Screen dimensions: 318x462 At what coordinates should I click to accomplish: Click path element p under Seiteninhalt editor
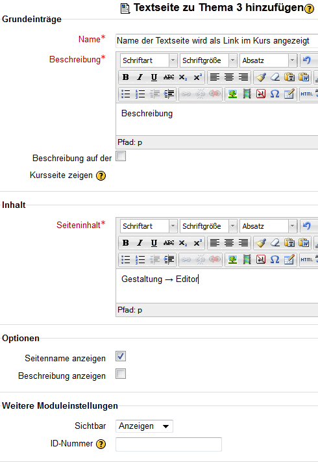[140, 310]
